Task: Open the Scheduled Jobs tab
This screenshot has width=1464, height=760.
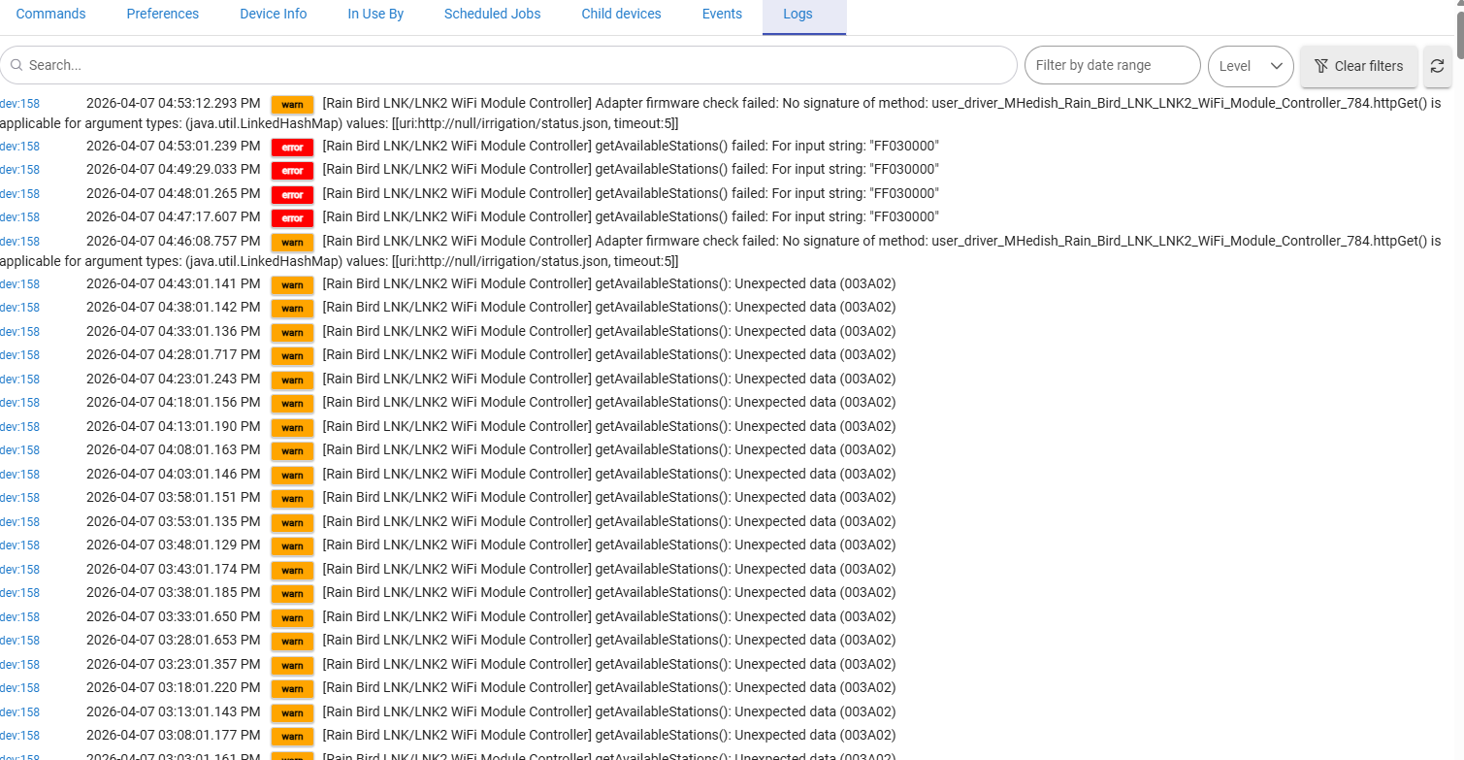Action: [492, 14]
